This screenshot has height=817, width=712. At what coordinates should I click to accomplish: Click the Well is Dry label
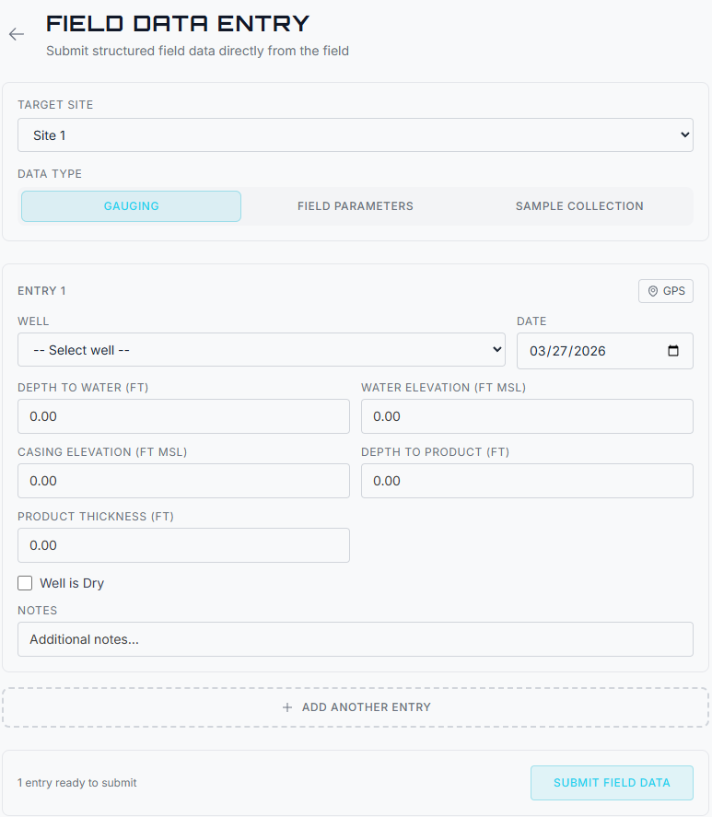(x=72, y=583)
